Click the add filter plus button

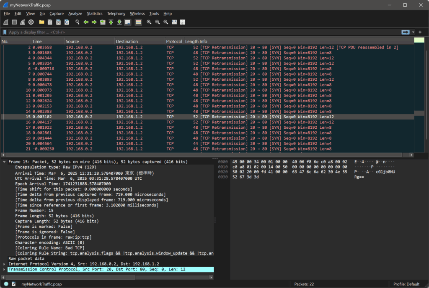point(420,32)
